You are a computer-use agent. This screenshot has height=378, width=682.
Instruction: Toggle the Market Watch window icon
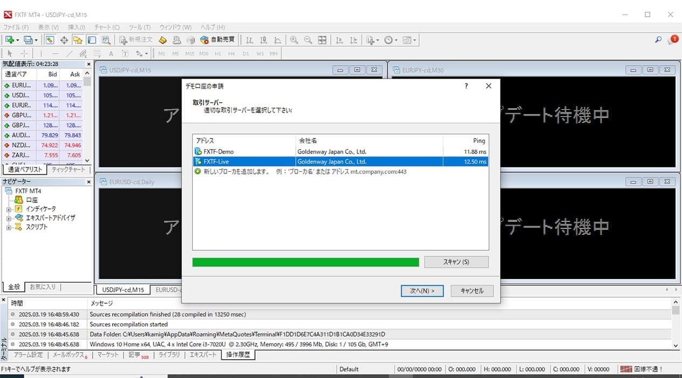click(50, 40)
